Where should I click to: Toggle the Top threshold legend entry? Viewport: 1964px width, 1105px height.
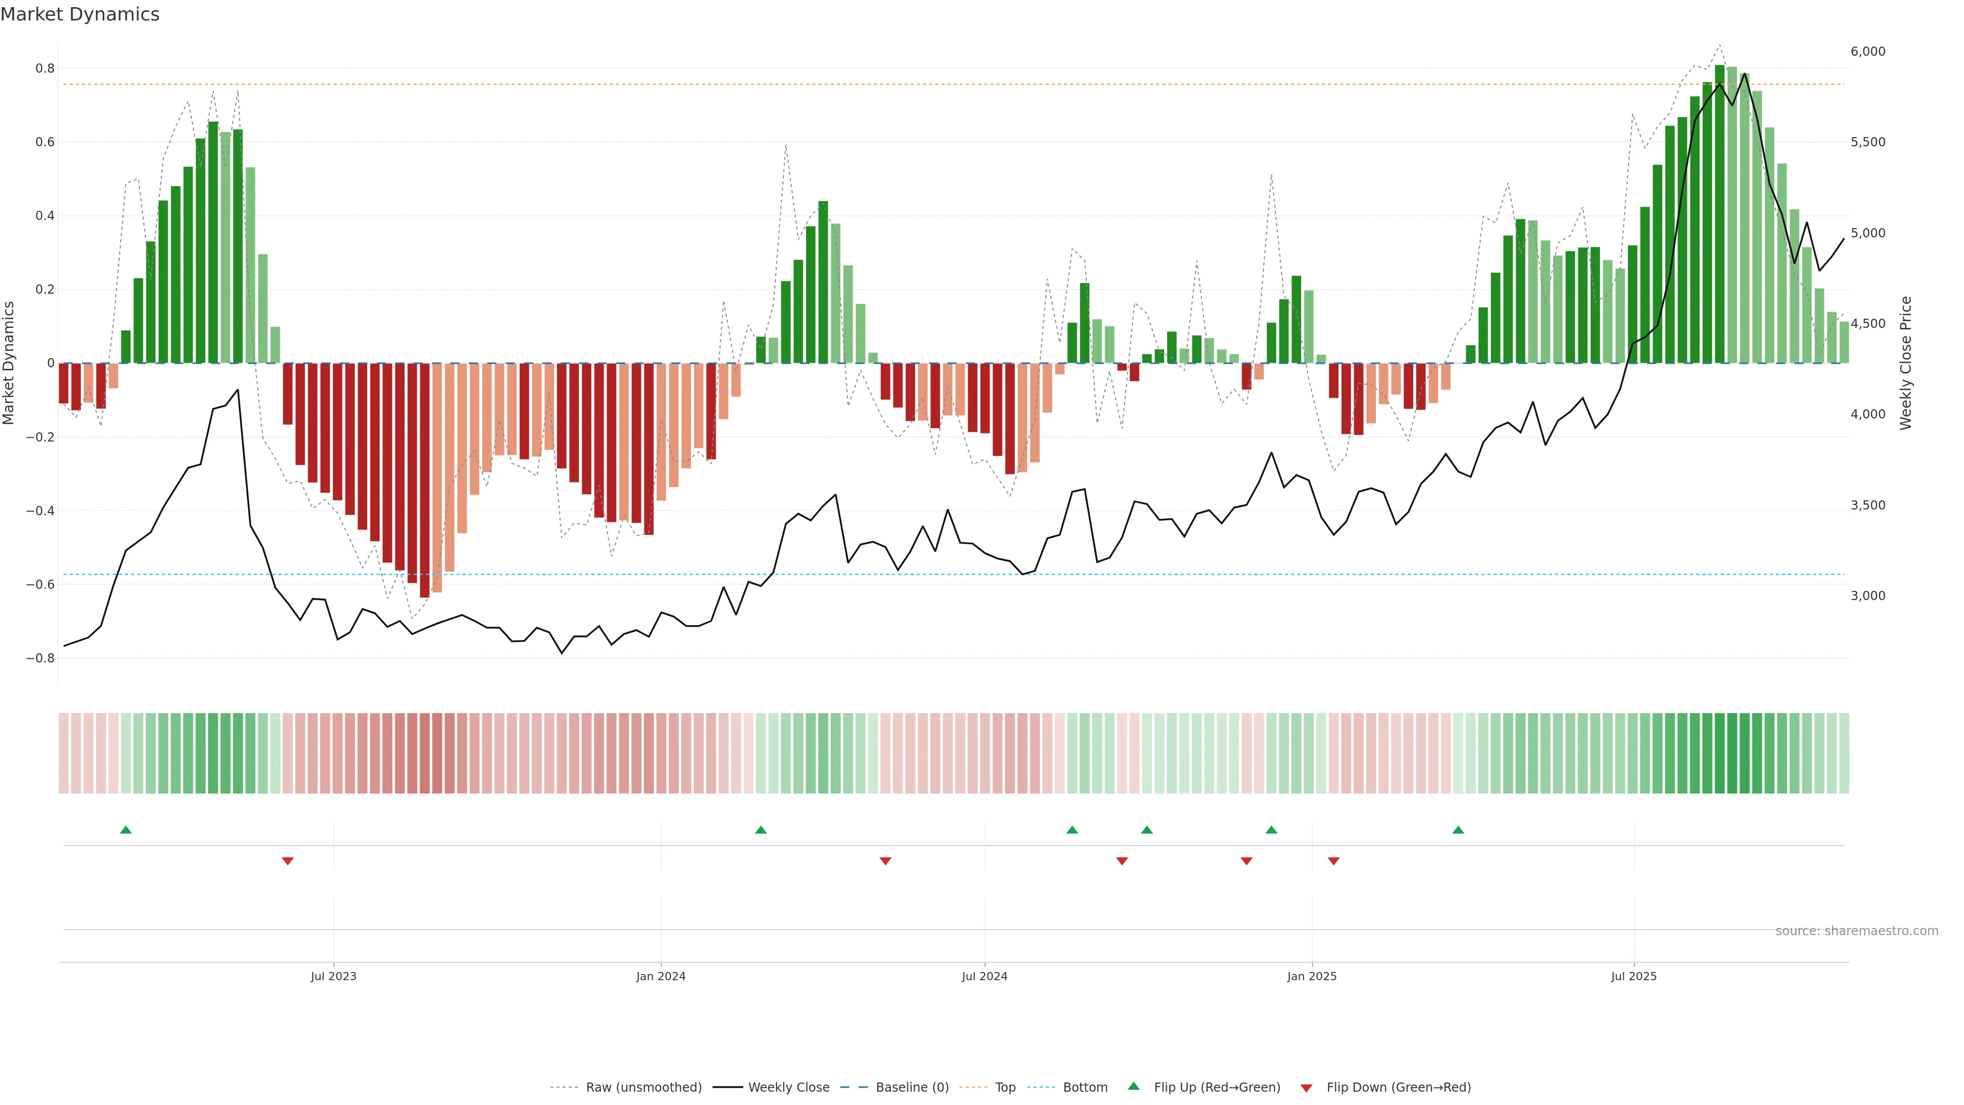[x=1005, y=1088]
